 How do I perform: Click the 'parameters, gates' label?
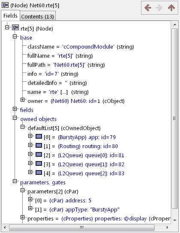pyautogui.click(x=43, y=183)
